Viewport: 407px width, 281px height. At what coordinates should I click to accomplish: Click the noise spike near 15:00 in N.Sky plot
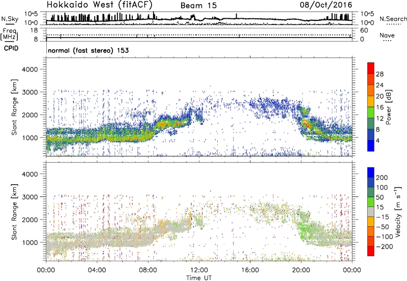237,16
